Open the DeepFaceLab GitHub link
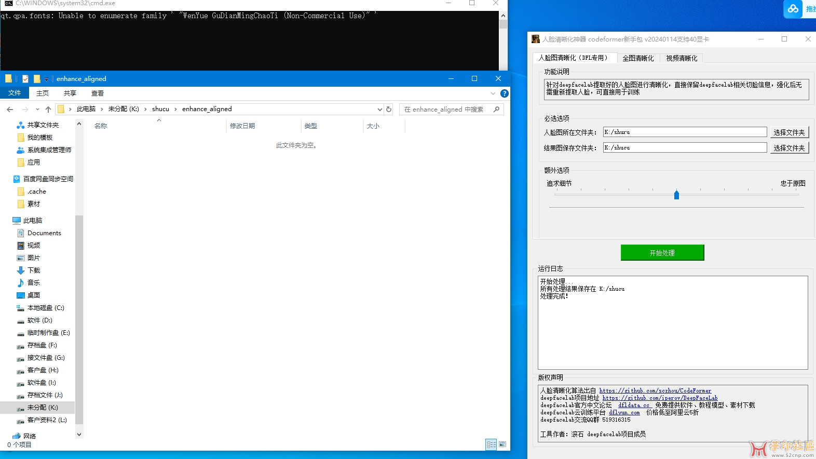 pos(660,398)
